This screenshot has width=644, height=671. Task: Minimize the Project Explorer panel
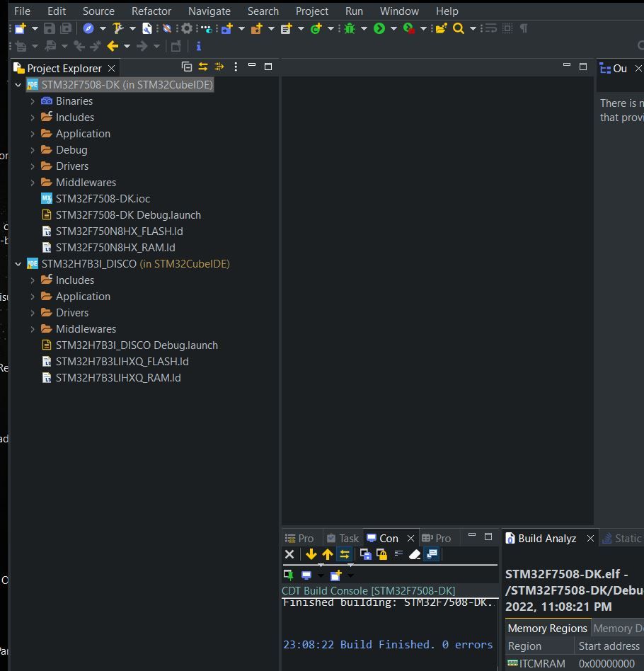tap(252, 65)
